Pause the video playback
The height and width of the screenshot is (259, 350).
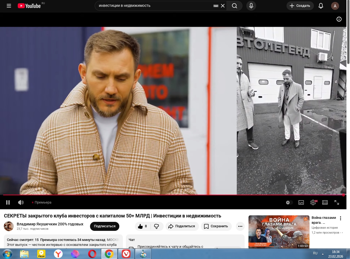tap(8, 202)
